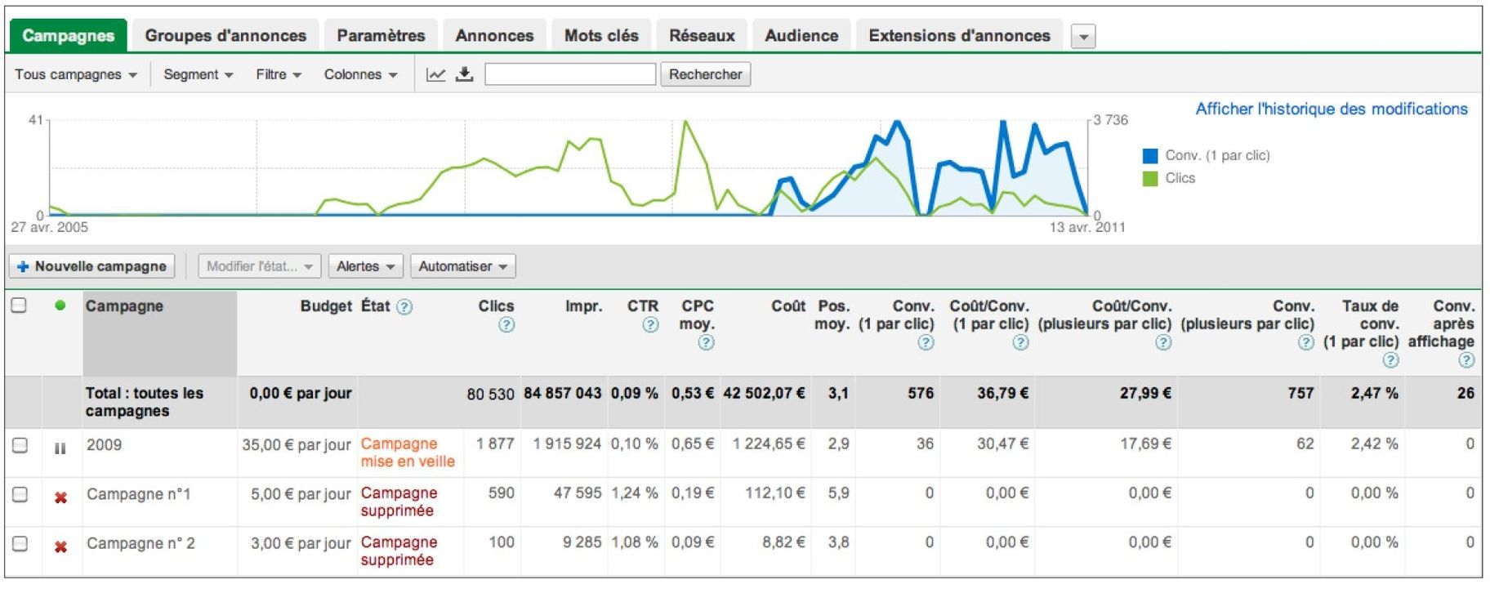Click help icon under CPC moy. header

click(706, 342)
